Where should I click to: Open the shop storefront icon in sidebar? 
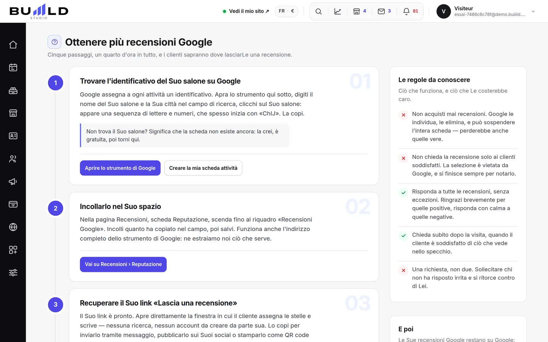(x=13, y=113)
